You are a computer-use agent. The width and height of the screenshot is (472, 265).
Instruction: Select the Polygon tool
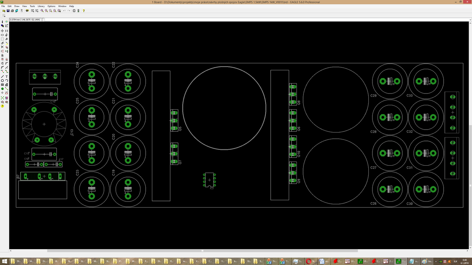[x=7, y=85]
